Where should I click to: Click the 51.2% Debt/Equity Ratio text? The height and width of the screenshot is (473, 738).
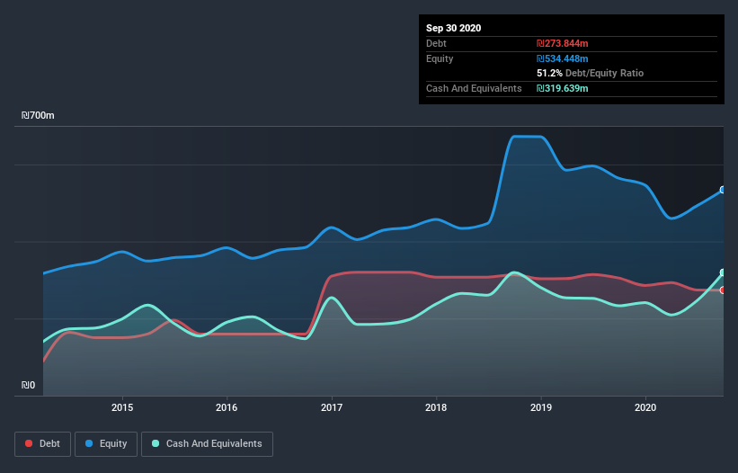(591, 73)
